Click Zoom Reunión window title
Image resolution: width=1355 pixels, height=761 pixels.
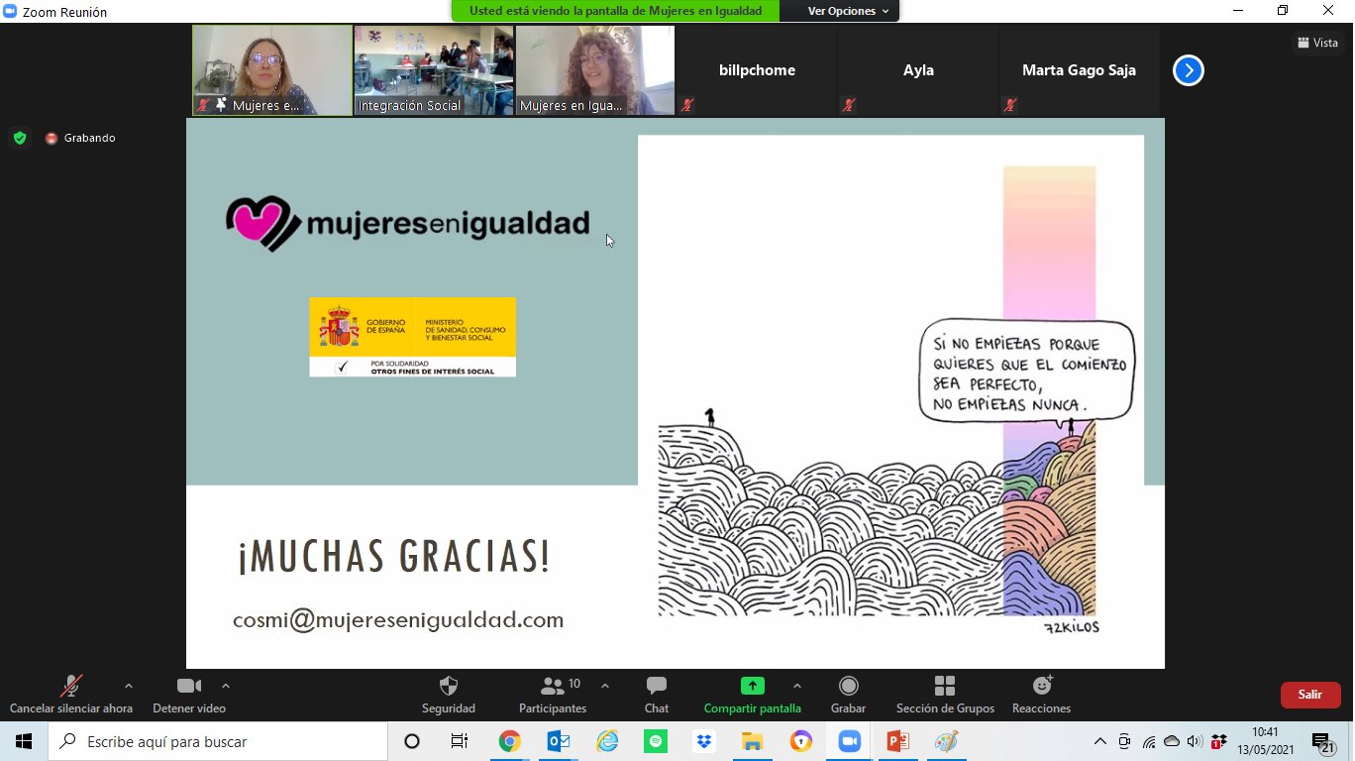pyautogui.click(x=64, y=12)
